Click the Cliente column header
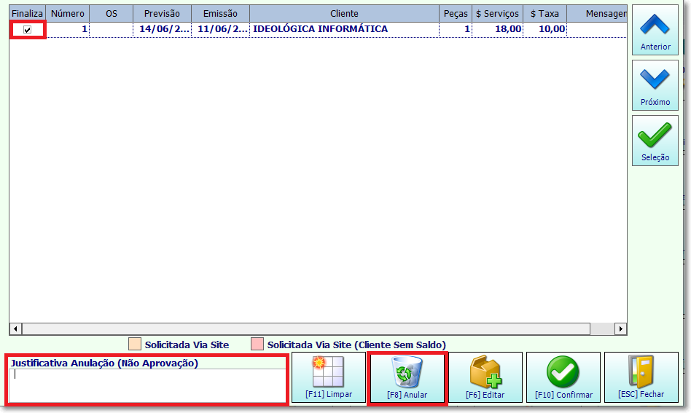The width and height of the screenshot is (691, 413). (x=344, y=14)
